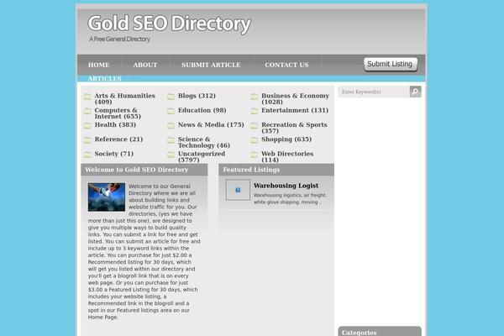Click the Enter Keyword(s) search field
504x336 pixels.
pos(374,92)
